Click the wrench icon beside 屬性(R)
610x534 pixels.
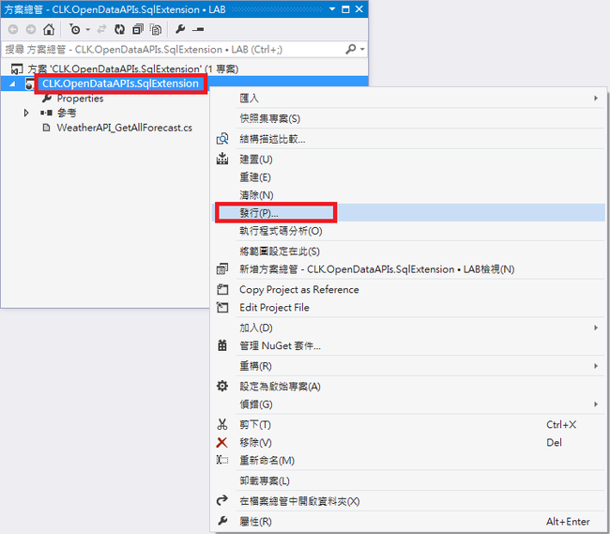click(x=222, y=521)
